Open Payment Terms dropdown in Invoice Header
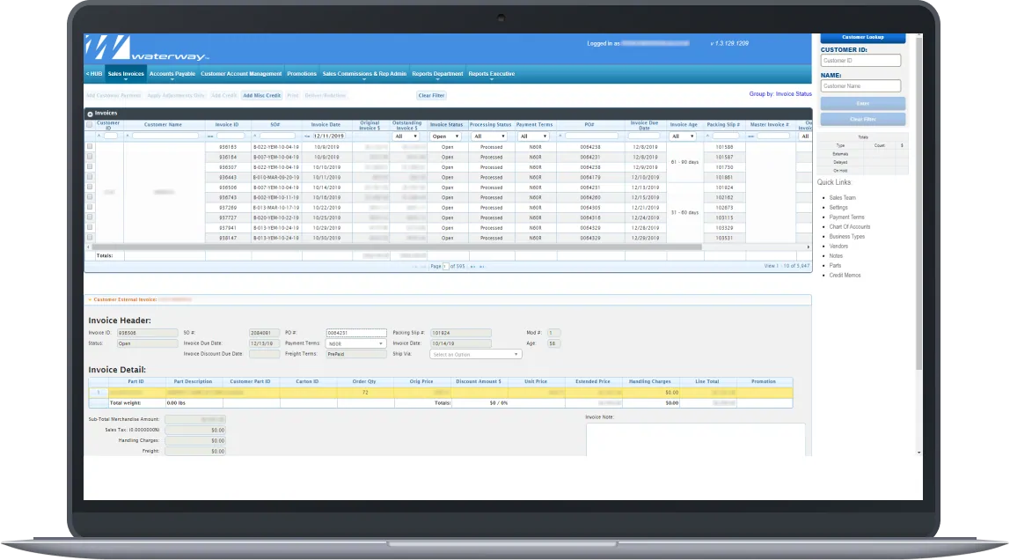1010x560 pixels. click(355, 343)
